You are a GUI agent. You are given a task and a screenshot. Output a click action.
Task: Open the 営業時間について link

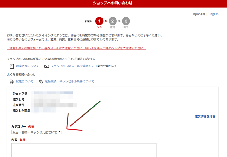(28, 66)
